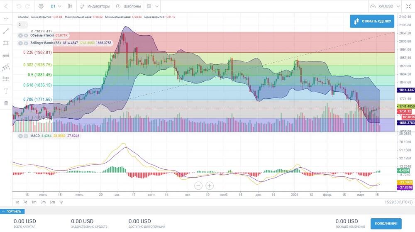Click the ОТКРЫТЬ СДЕЛКУ button
415x232 pixels.
click(372, 21)
